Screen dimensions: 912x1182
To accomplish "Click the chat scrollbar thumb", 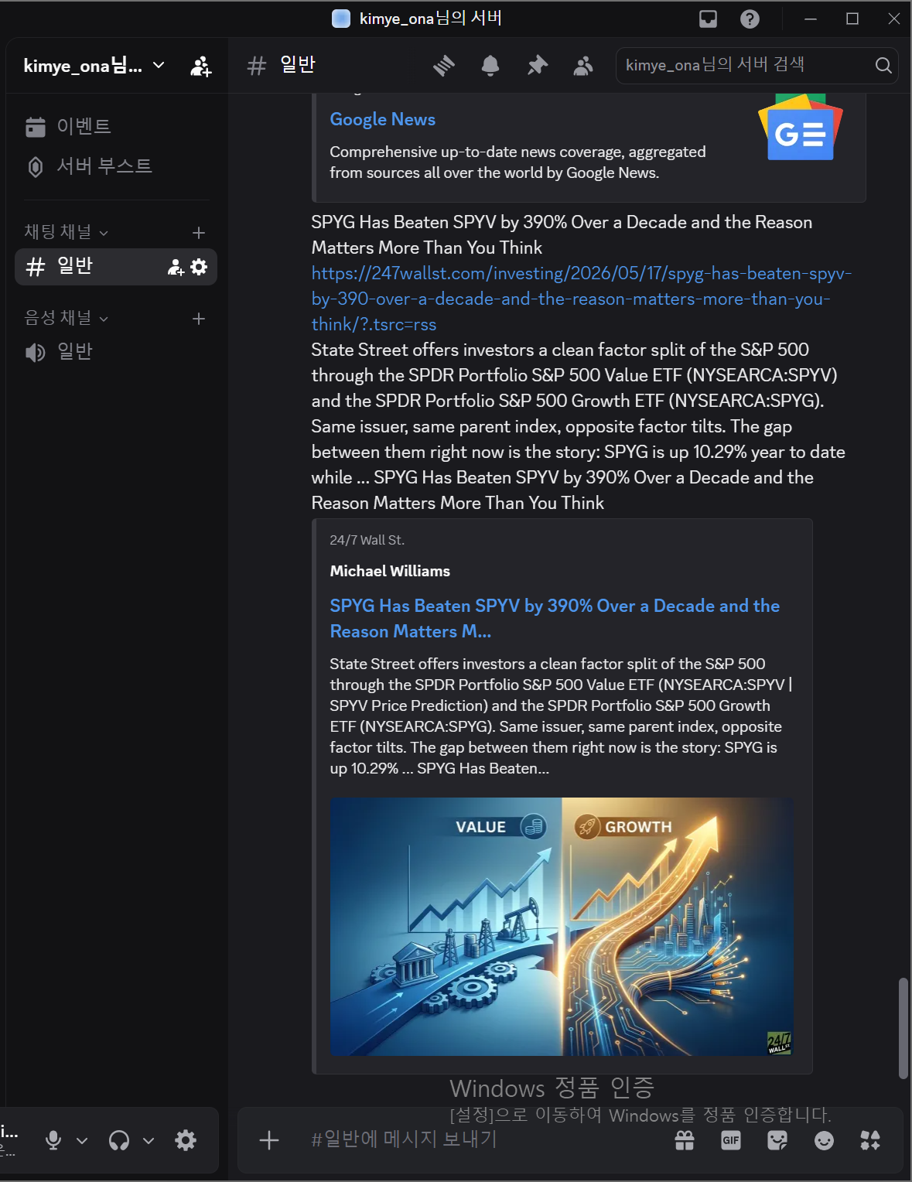I will 903,1028.
